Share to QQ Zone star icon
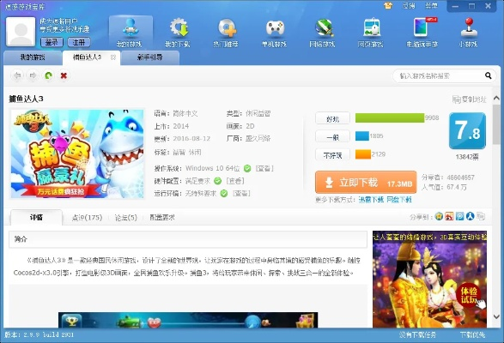The image size is (504, 343). (x=439, y=216)
